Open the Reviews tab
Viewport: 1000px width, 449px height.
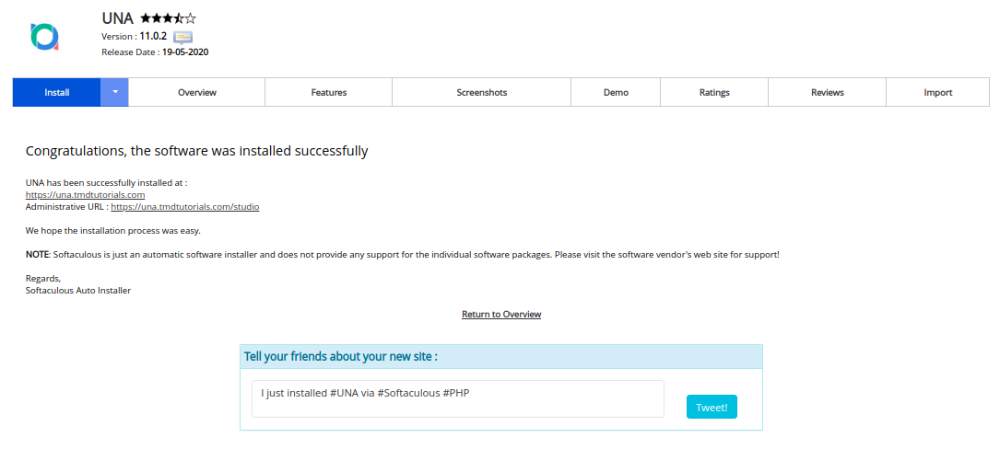click(x=828, y=92)
